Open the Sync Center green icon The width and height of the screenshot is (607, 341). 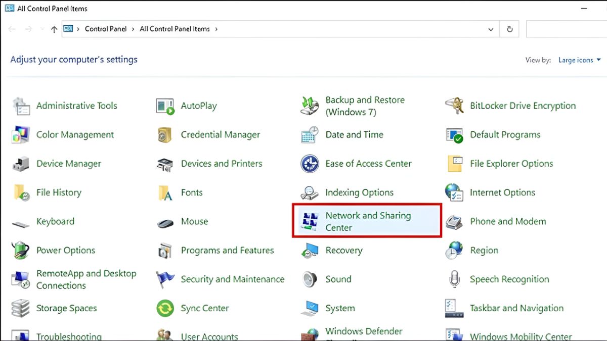[165, 308]
